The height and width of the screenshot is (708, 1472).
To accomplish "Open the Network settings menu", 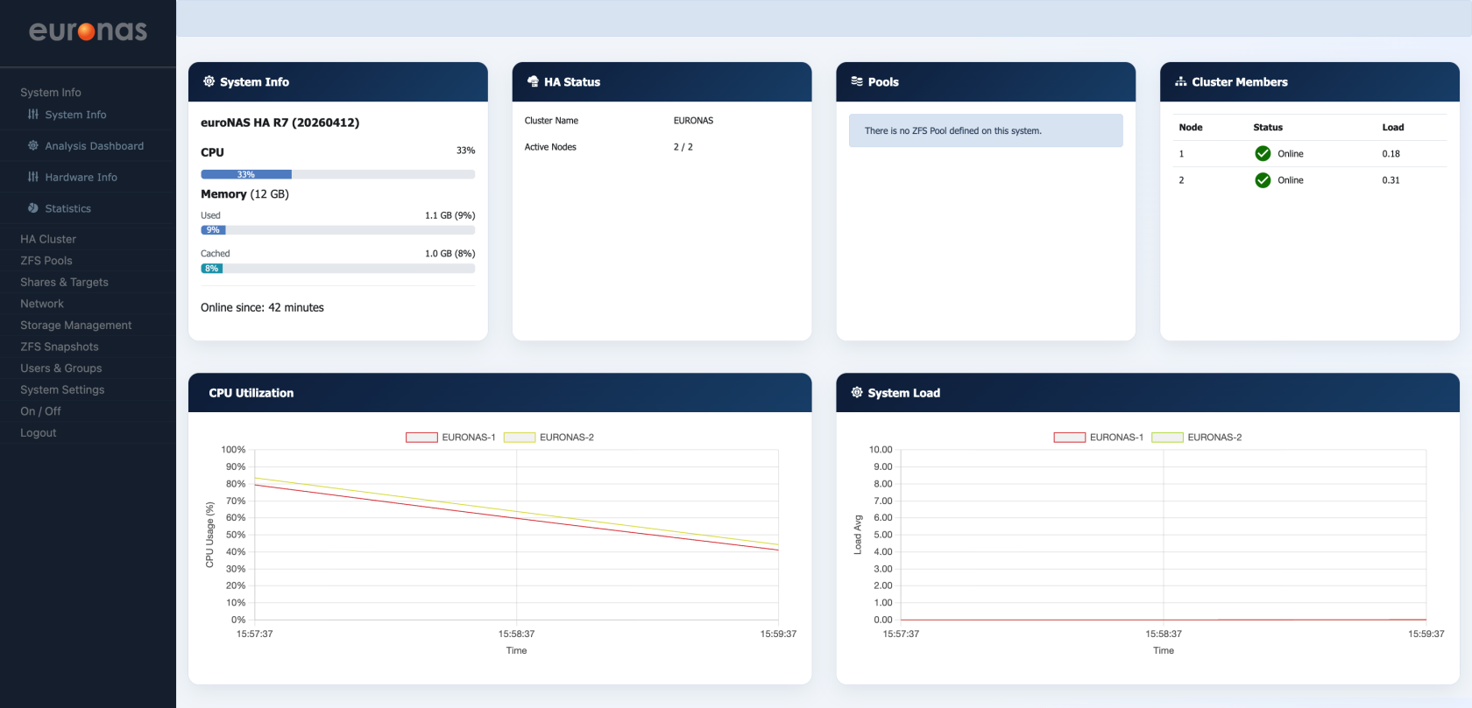I will [42, 304].
